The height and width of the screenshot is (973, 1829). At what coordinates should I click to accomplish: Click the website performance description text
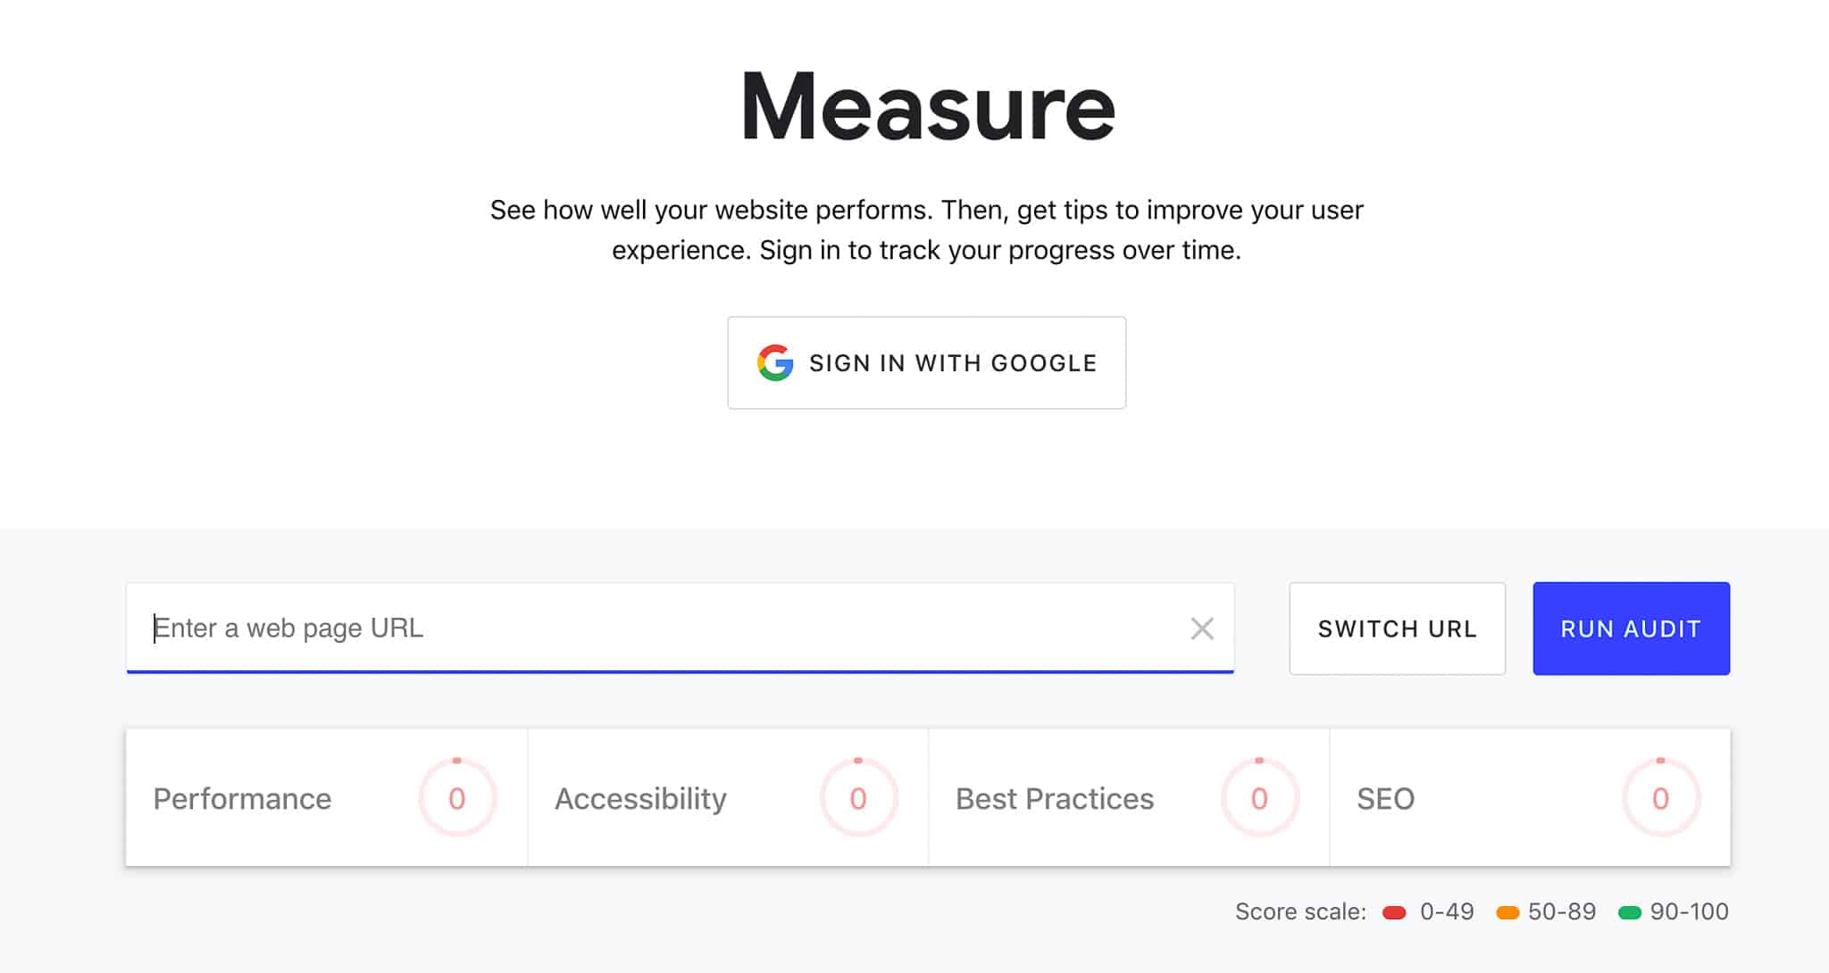tap(926, 229)
